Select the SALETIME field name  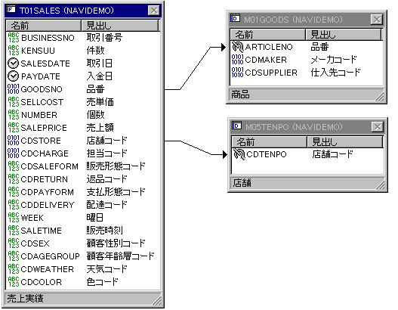point(41,231)
